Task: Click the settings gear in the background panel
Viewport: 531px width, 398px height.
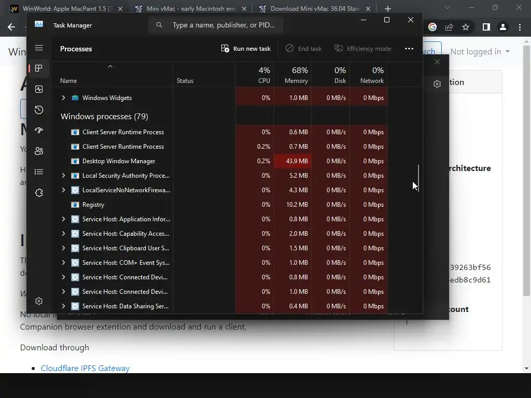Action: click(x=437, y=84)
